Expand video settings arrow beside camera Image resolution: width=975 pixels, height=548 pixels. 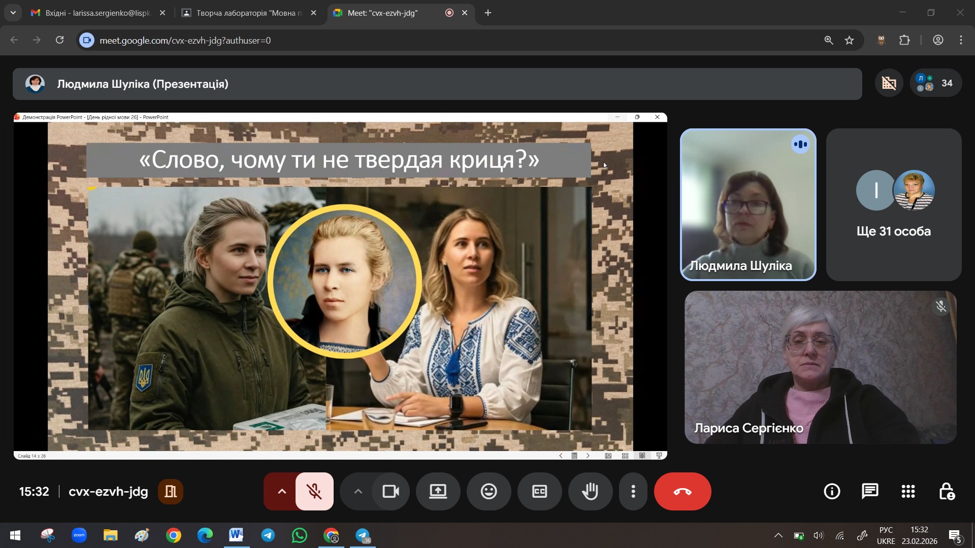coord(358,491)
